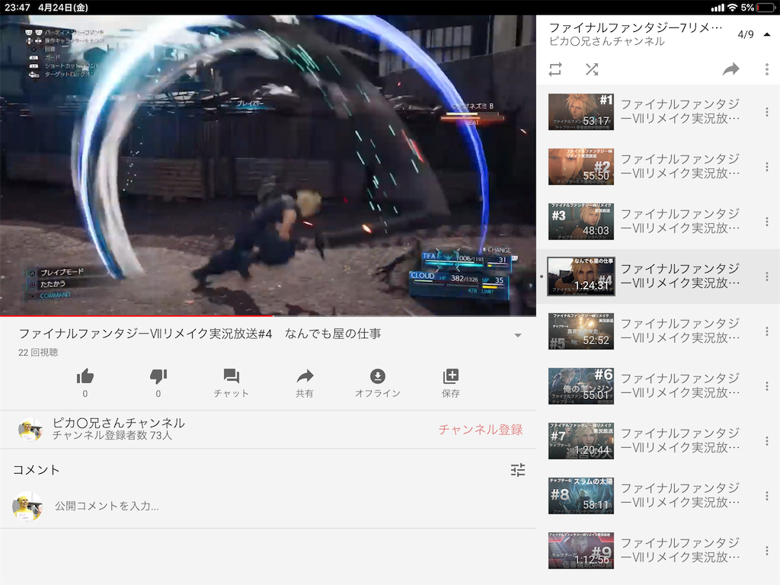Screen dimensions: 780x585
Task: Tap the video title ending なんでも屋の仕事
Action: tap(200, 334)
